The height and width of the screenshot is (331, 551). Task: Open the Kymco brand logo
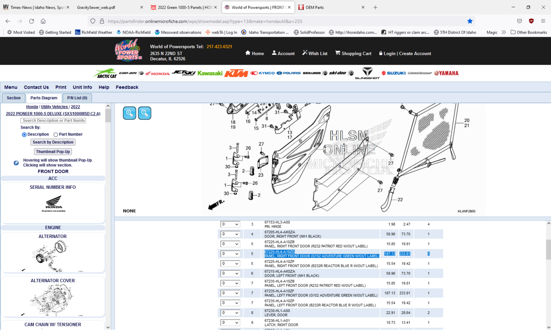(263, 73)
